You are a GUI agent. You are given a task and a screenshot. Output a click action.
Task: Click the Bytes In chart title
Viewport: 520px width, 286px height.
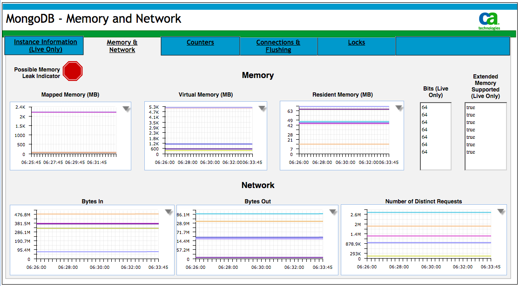[92, 201]
